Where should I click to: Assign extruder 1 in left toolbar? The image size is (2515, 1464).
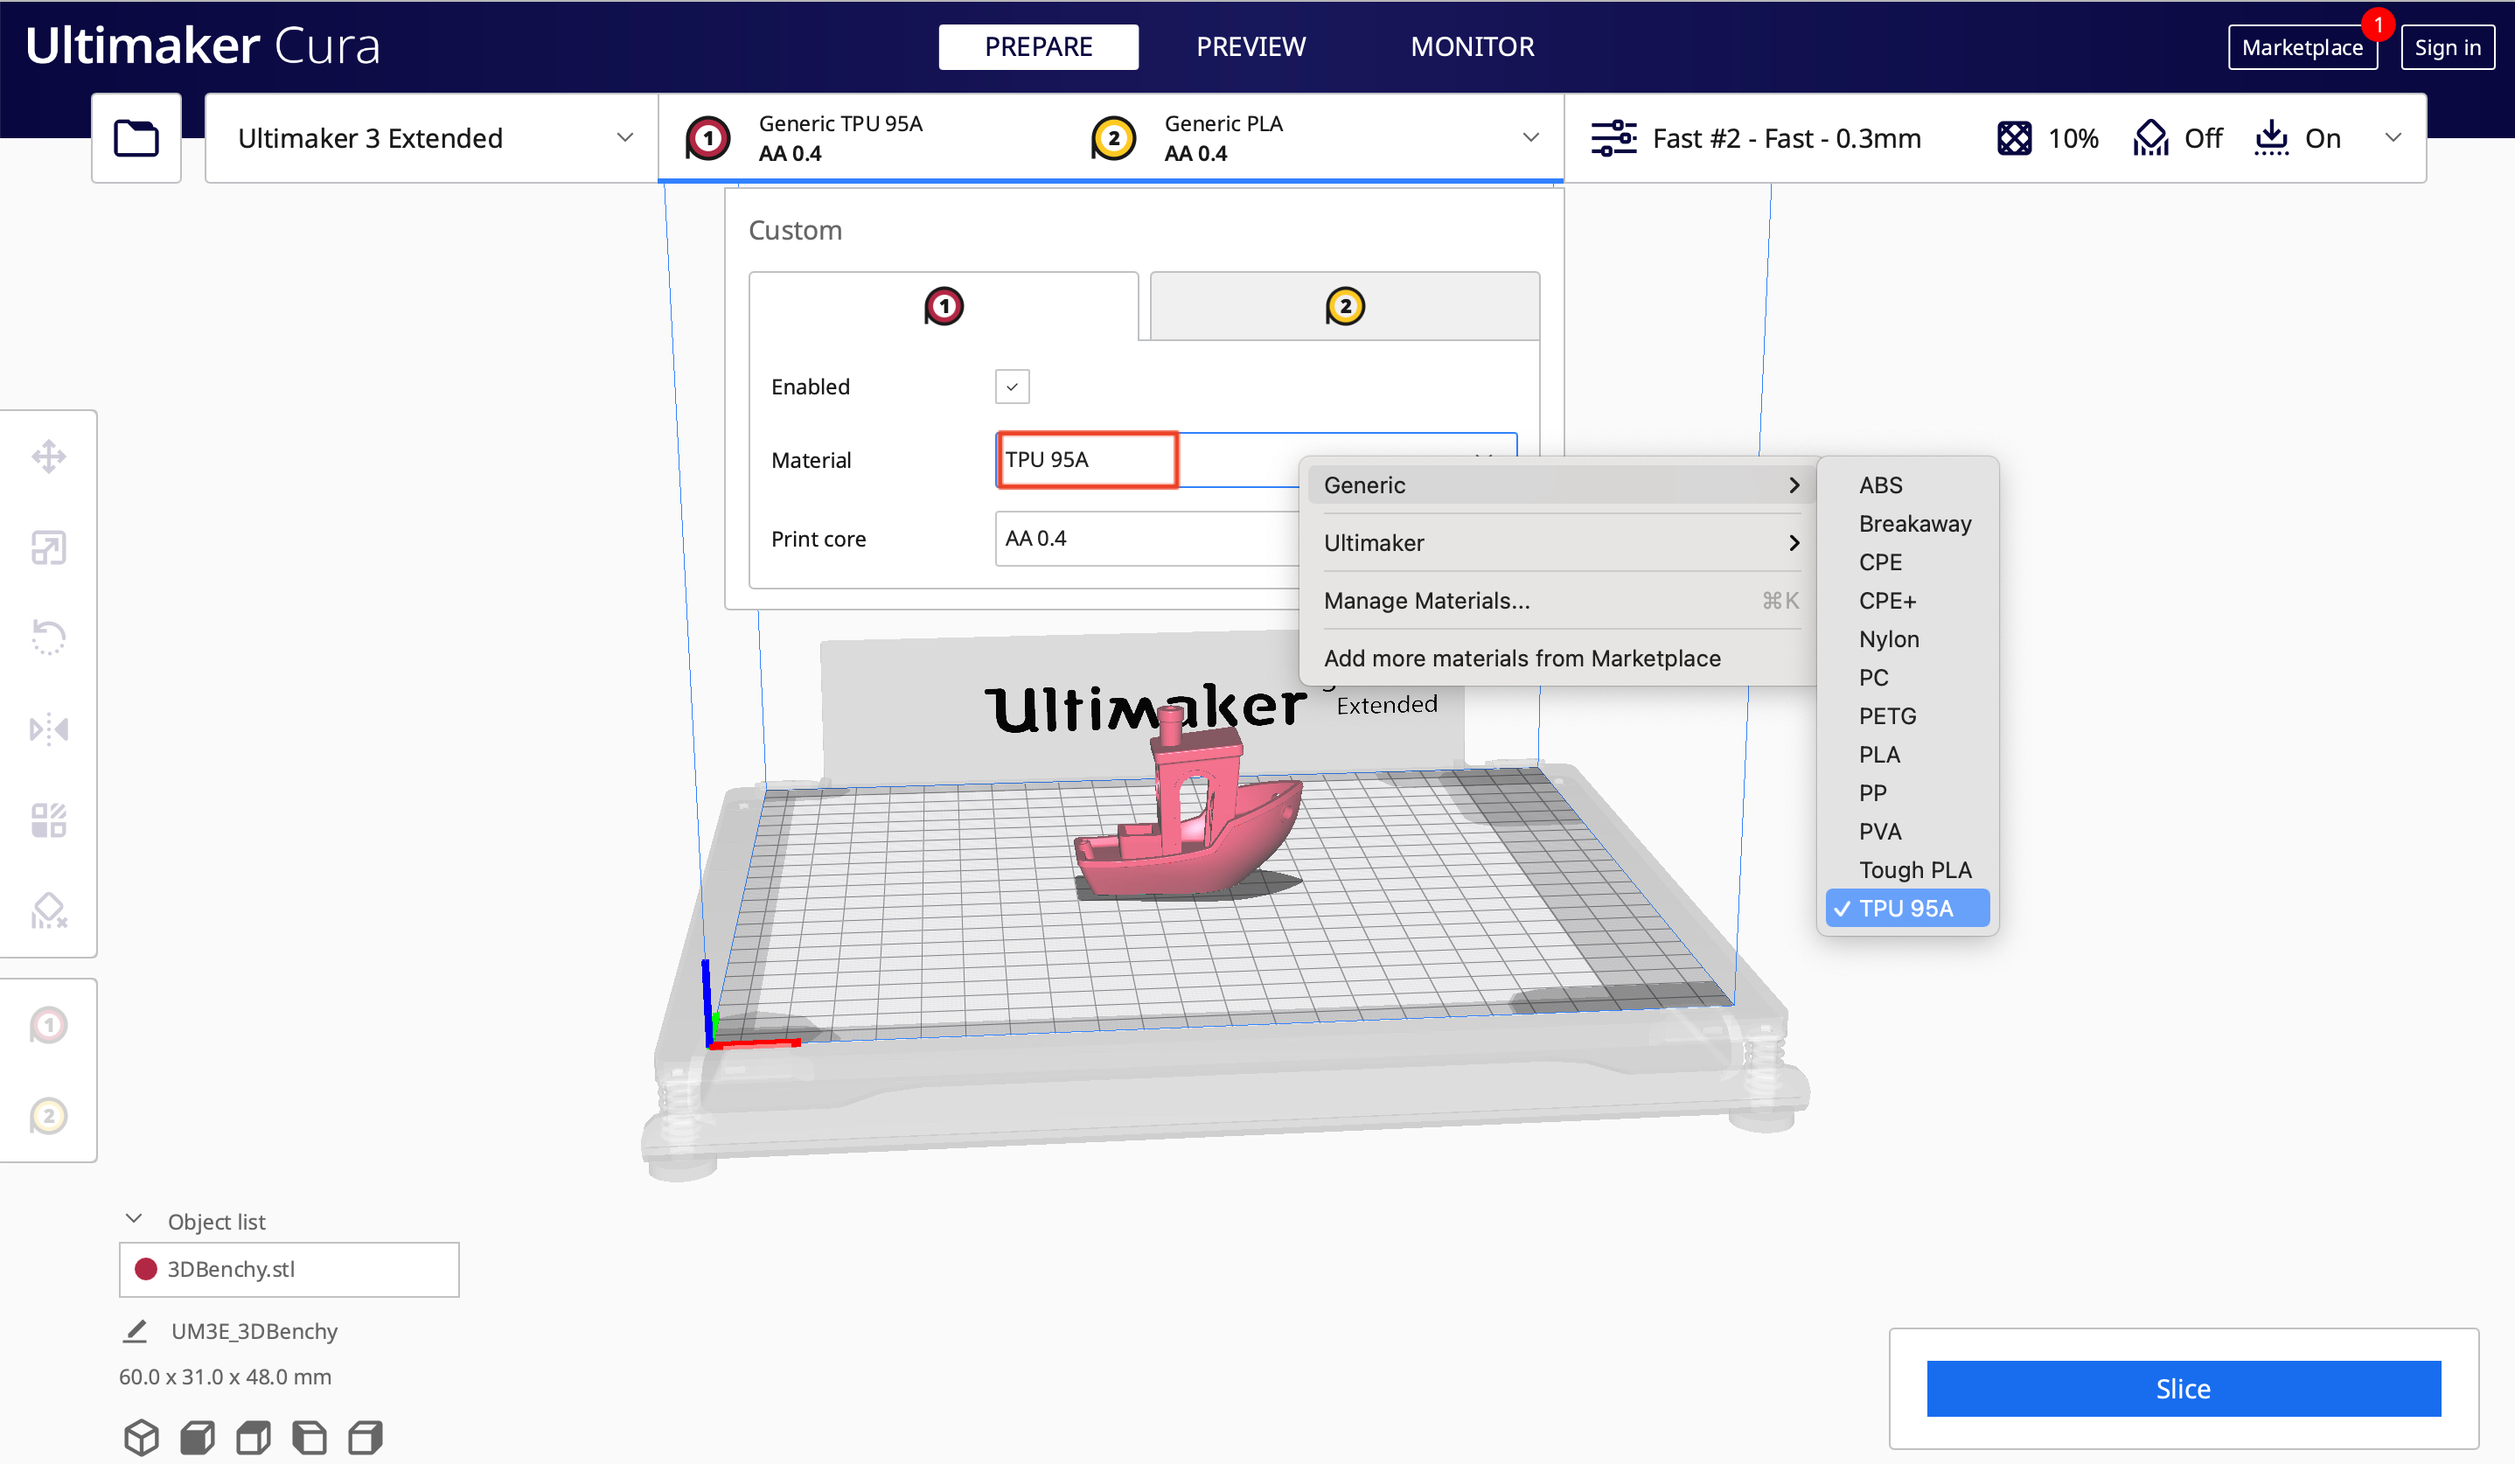[x=48, y=1025]
